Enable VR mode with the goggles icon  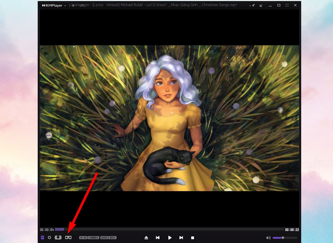click(68, 237)
